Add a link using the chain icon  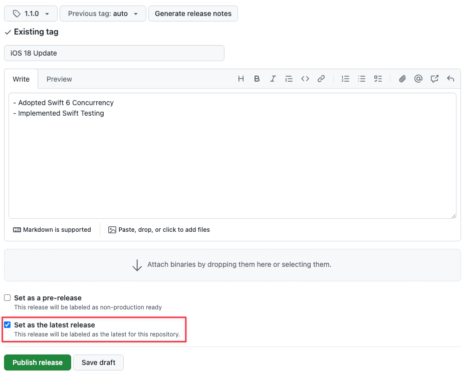[321, 79]
